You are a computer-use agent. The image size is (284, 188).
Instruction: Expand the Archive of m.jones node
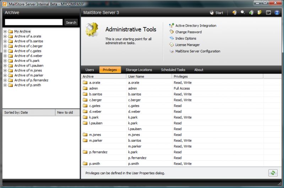tap(5, 70)
